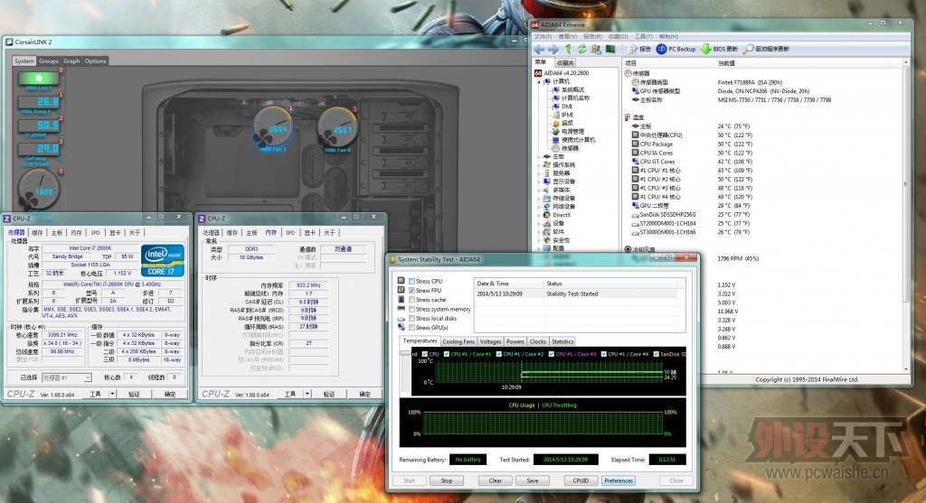Image resolution: width=926 pixels, height=503 pixels.
Task: Click the GeForce GTX TITAN readout 29.0
Action: 39,149
